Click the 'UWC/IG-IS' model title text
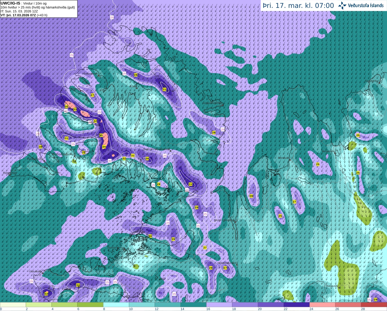This screenshot has width=387, height=311. pos(11,3)
